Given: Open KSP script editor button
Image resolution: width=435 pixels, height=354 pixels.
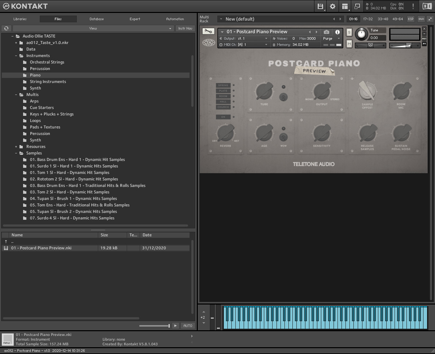Looking at the screenshot, I should (x=410, y=19).
